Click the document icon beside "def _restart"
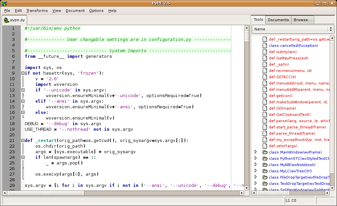Viewport: 337px width, 206px height. pyautogui.click(x=265, y=39)
